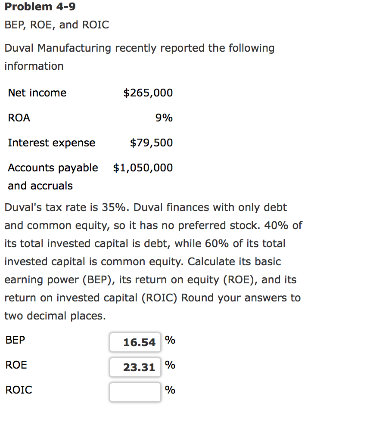Click the Interest expense row label
The image size is (367, 428).
[x=52, y=143]
